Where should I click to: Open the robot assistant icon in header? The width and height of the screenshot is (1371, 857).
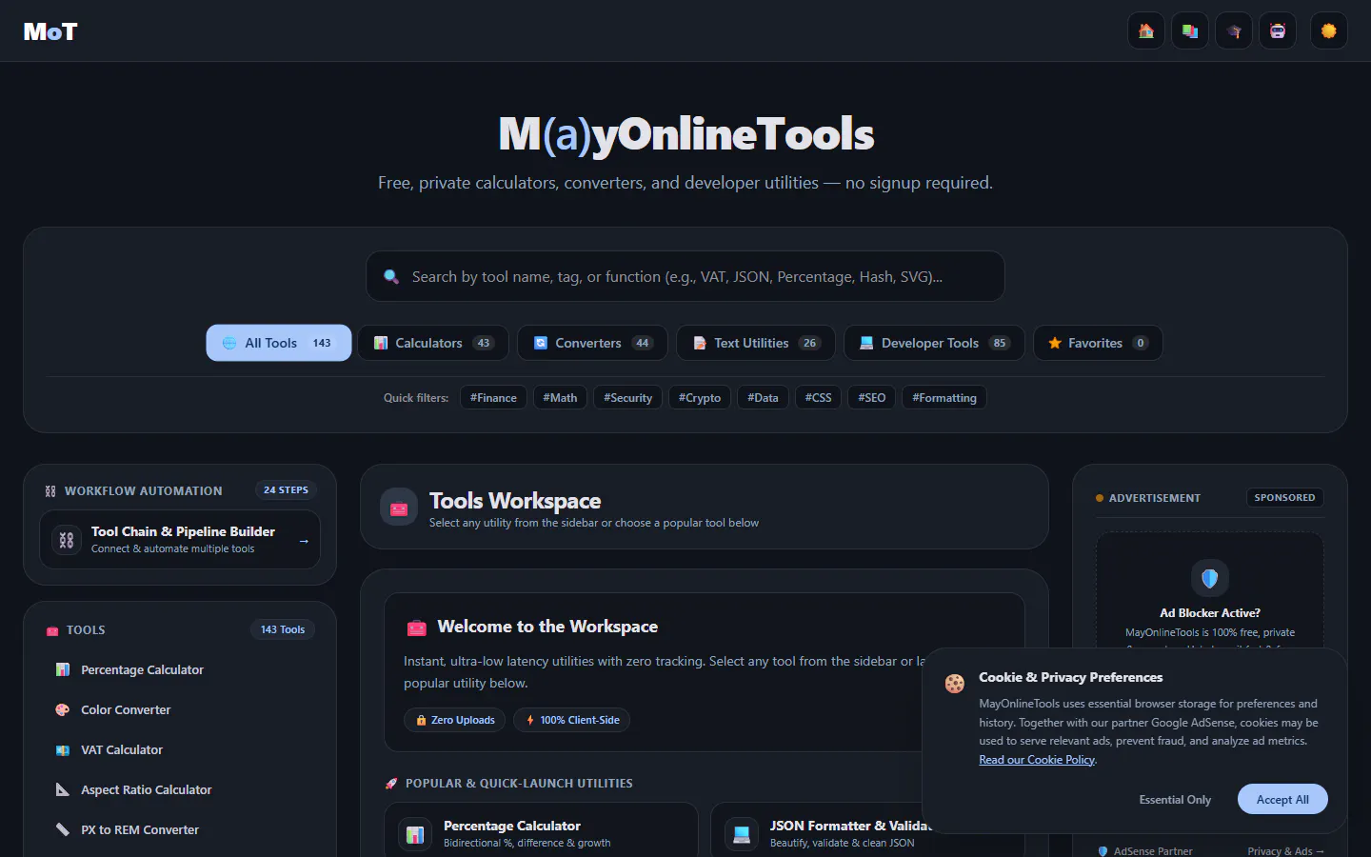(1278, 31)
